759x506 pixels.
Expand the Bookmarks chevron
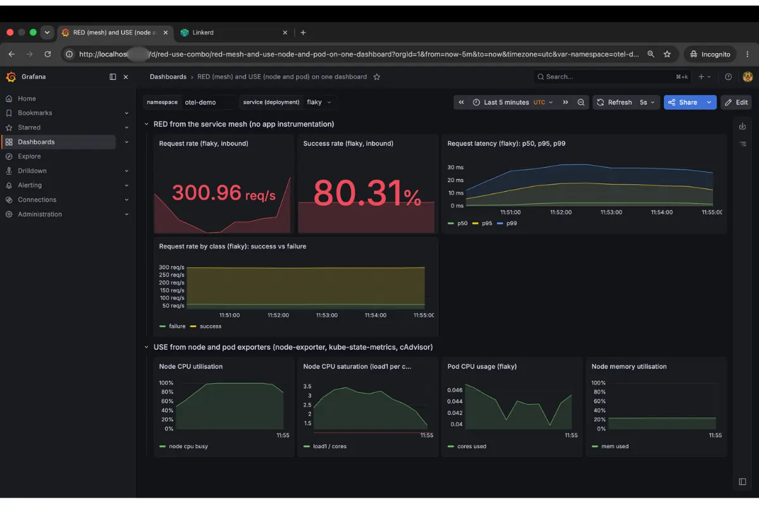[x=126, y=113]
